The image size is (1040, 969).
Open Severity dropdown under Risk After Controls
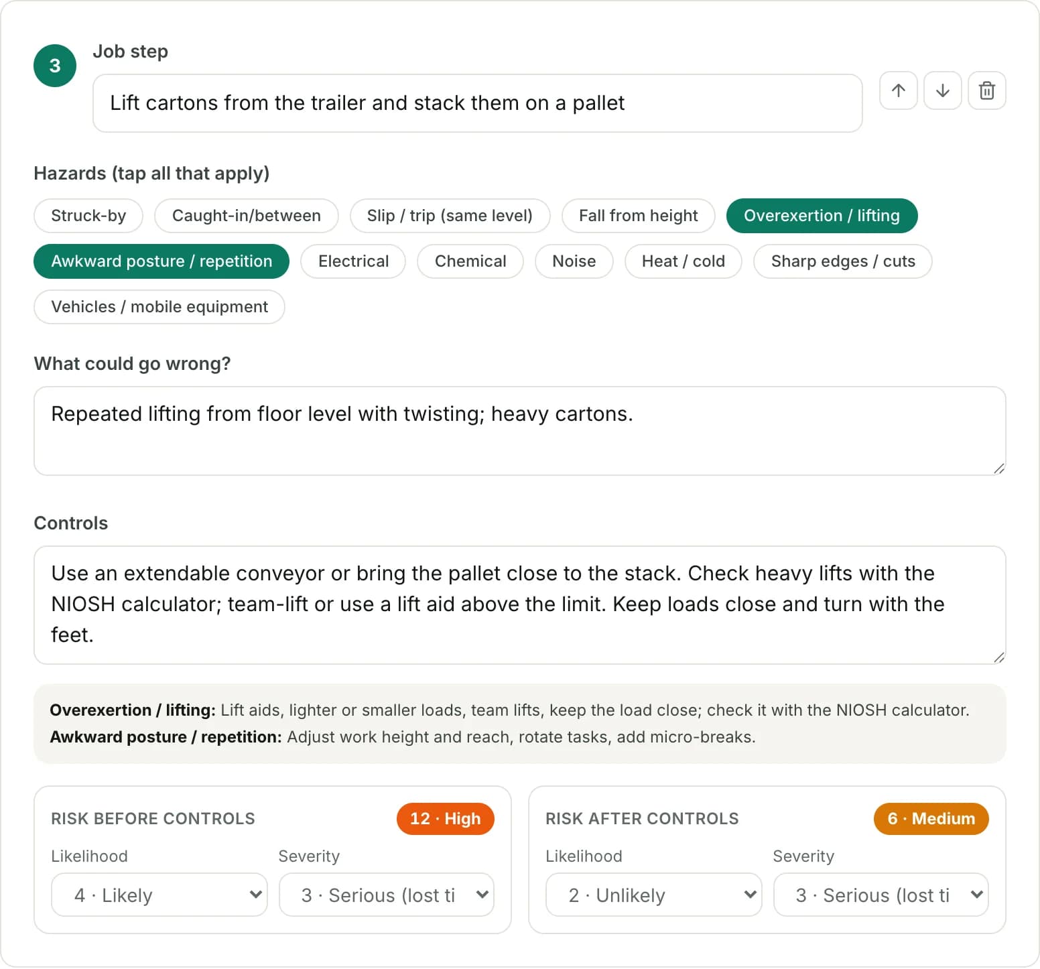tap(881, 895)
